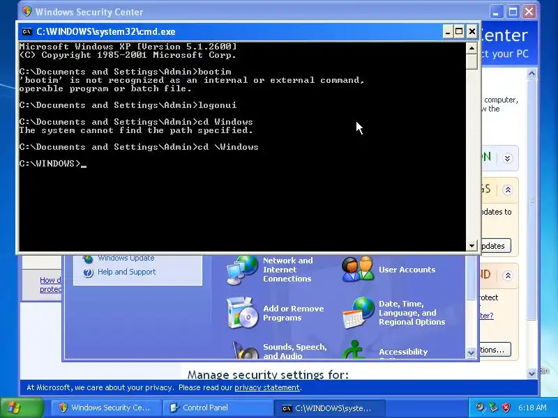Minimize the Windows Security Center window
Screen dimensions: 558x418
496,12
